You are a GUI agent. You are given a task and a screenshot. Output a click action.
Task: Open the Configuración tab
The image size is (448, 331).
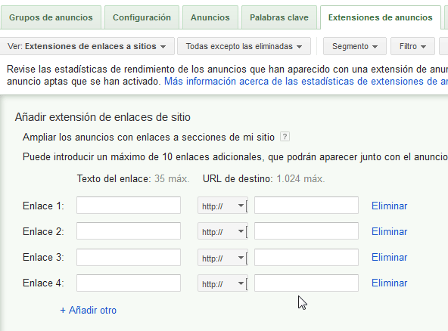[x=142, y=17]
